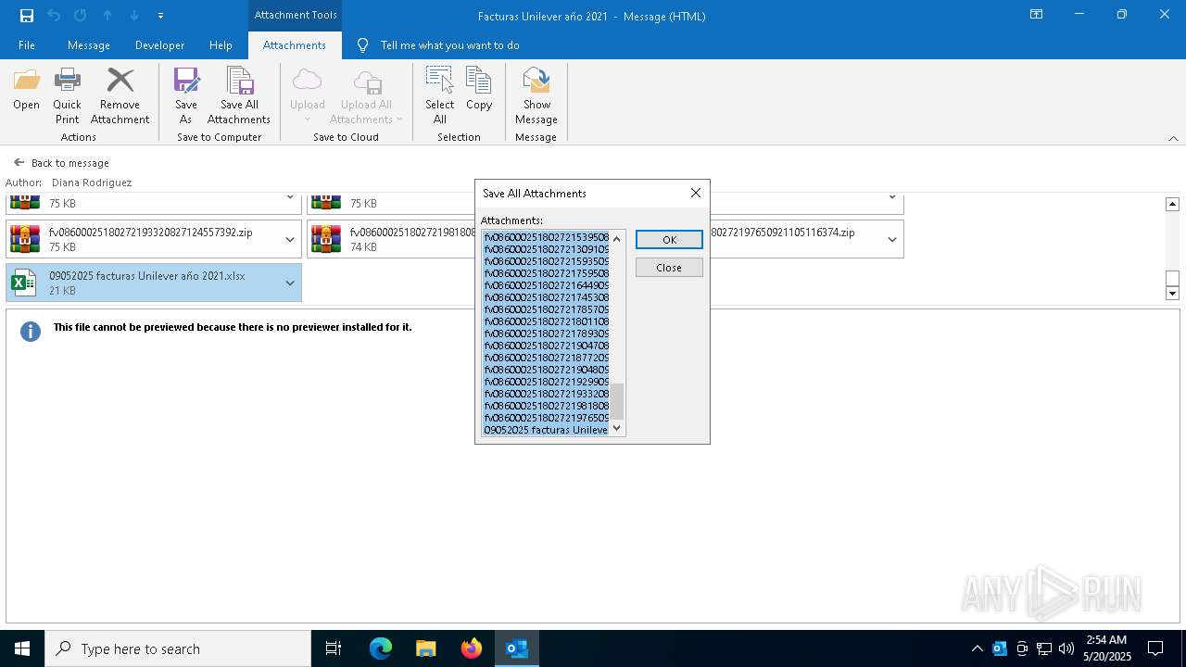Viewport: 1186px width, 667px height.
Task: Select list item fv08600025180272187720
Action: tap(547, 358)
